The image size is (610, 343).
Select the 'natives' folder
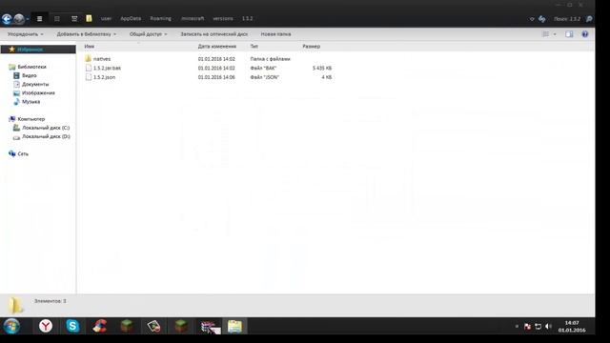(x=102, y=59)
